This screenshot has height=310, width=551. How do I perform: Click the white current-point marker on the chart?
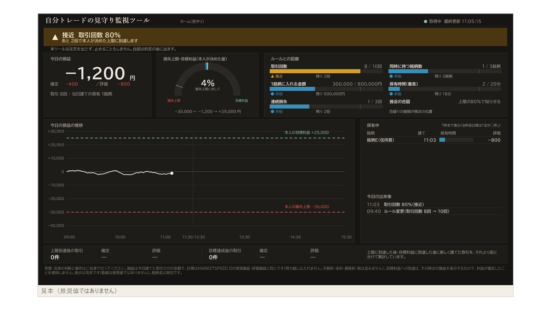[172, 173]
